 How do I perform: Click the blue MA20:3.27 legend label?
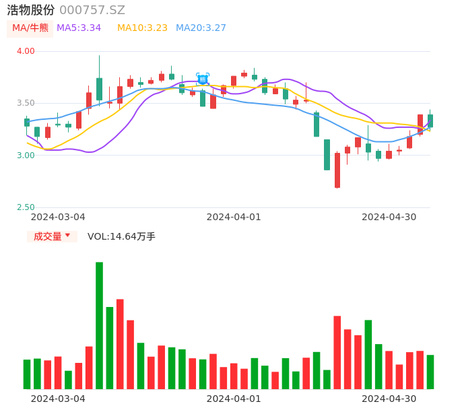201,28
